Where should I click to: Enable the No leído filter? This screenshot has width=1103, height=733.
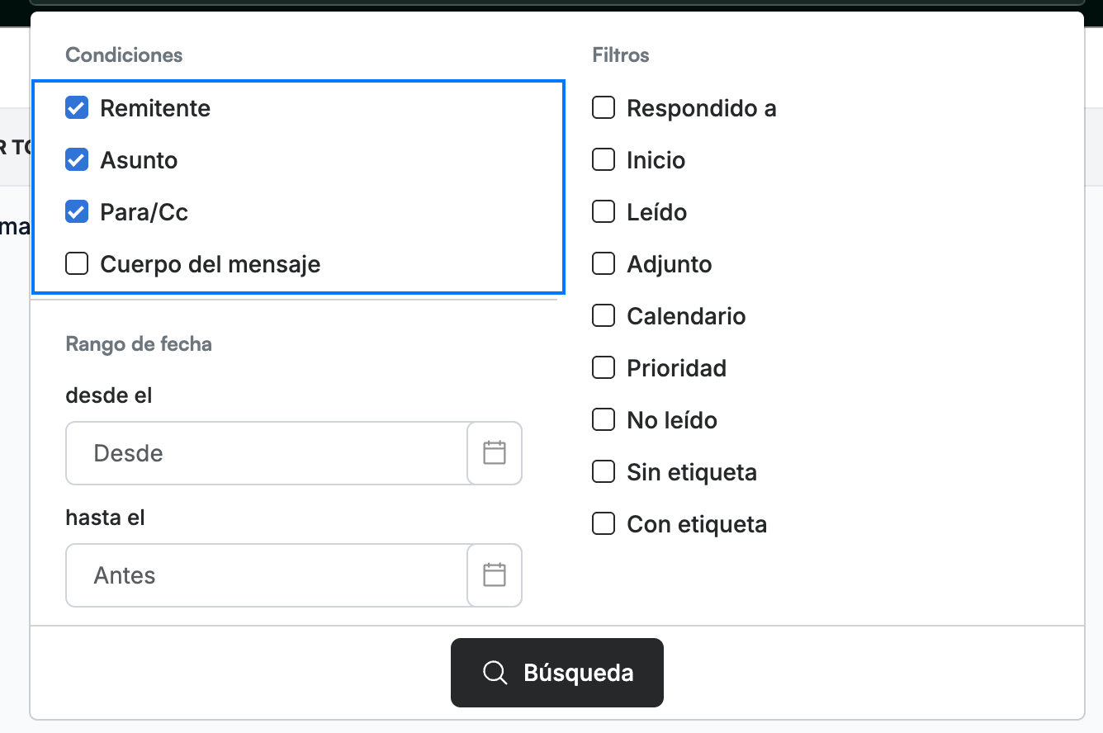coord(604,420)
